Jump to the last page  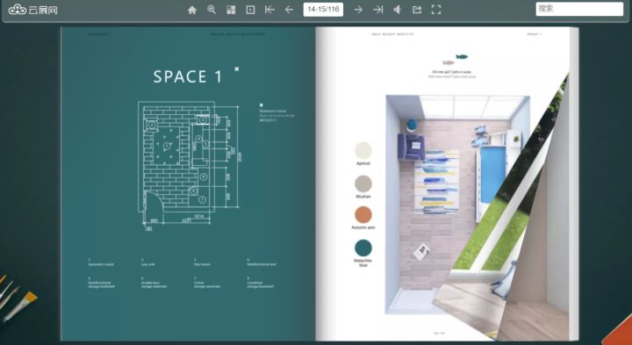pyautogui.click(x=378, y=10)
